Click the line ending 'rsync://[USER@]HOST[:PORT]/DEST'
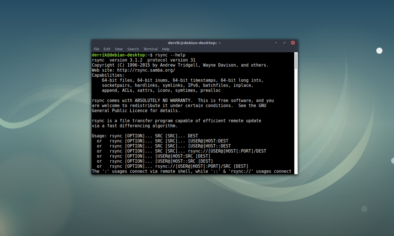 click(182, 151)
